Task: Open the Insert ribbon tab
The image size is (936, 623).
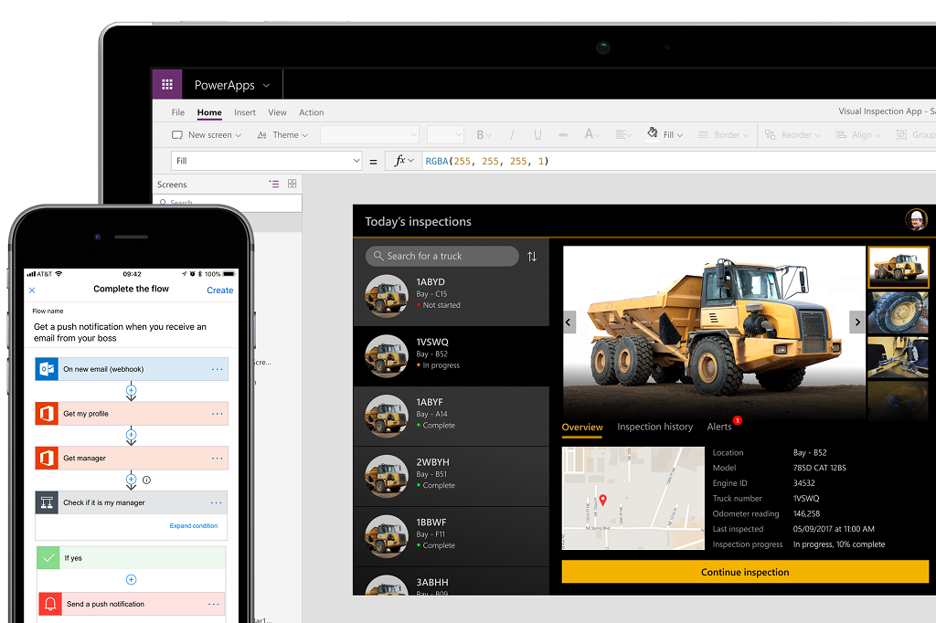Action: click(x=245, y=112)
